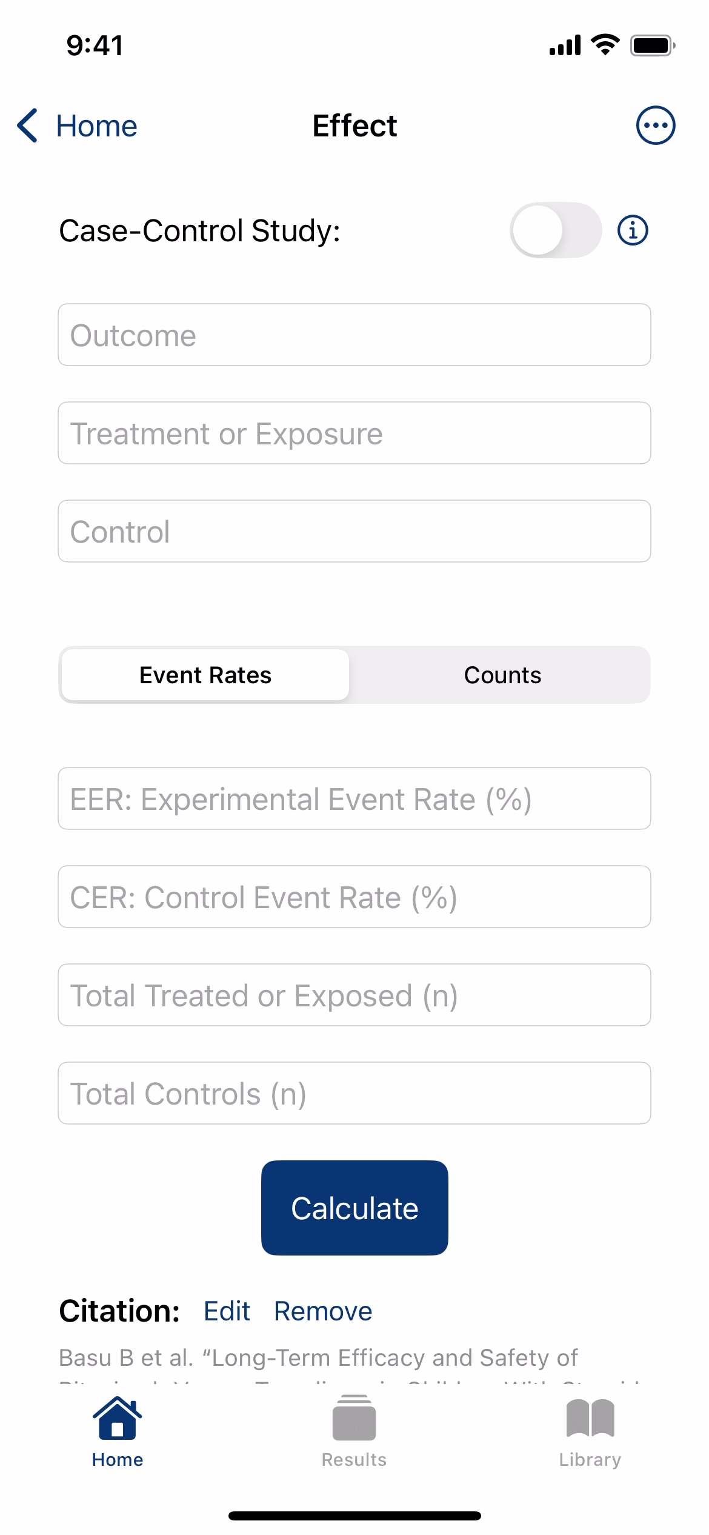Tap the Case-Control Study info icon
Screen dimensions: 709x1535
coord(633,230)
